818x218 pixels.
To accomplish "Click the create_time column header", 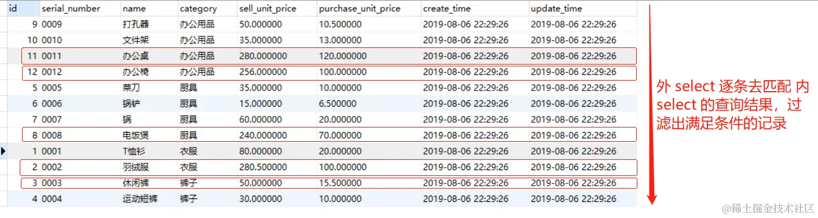I will click(x=475, y=9).
